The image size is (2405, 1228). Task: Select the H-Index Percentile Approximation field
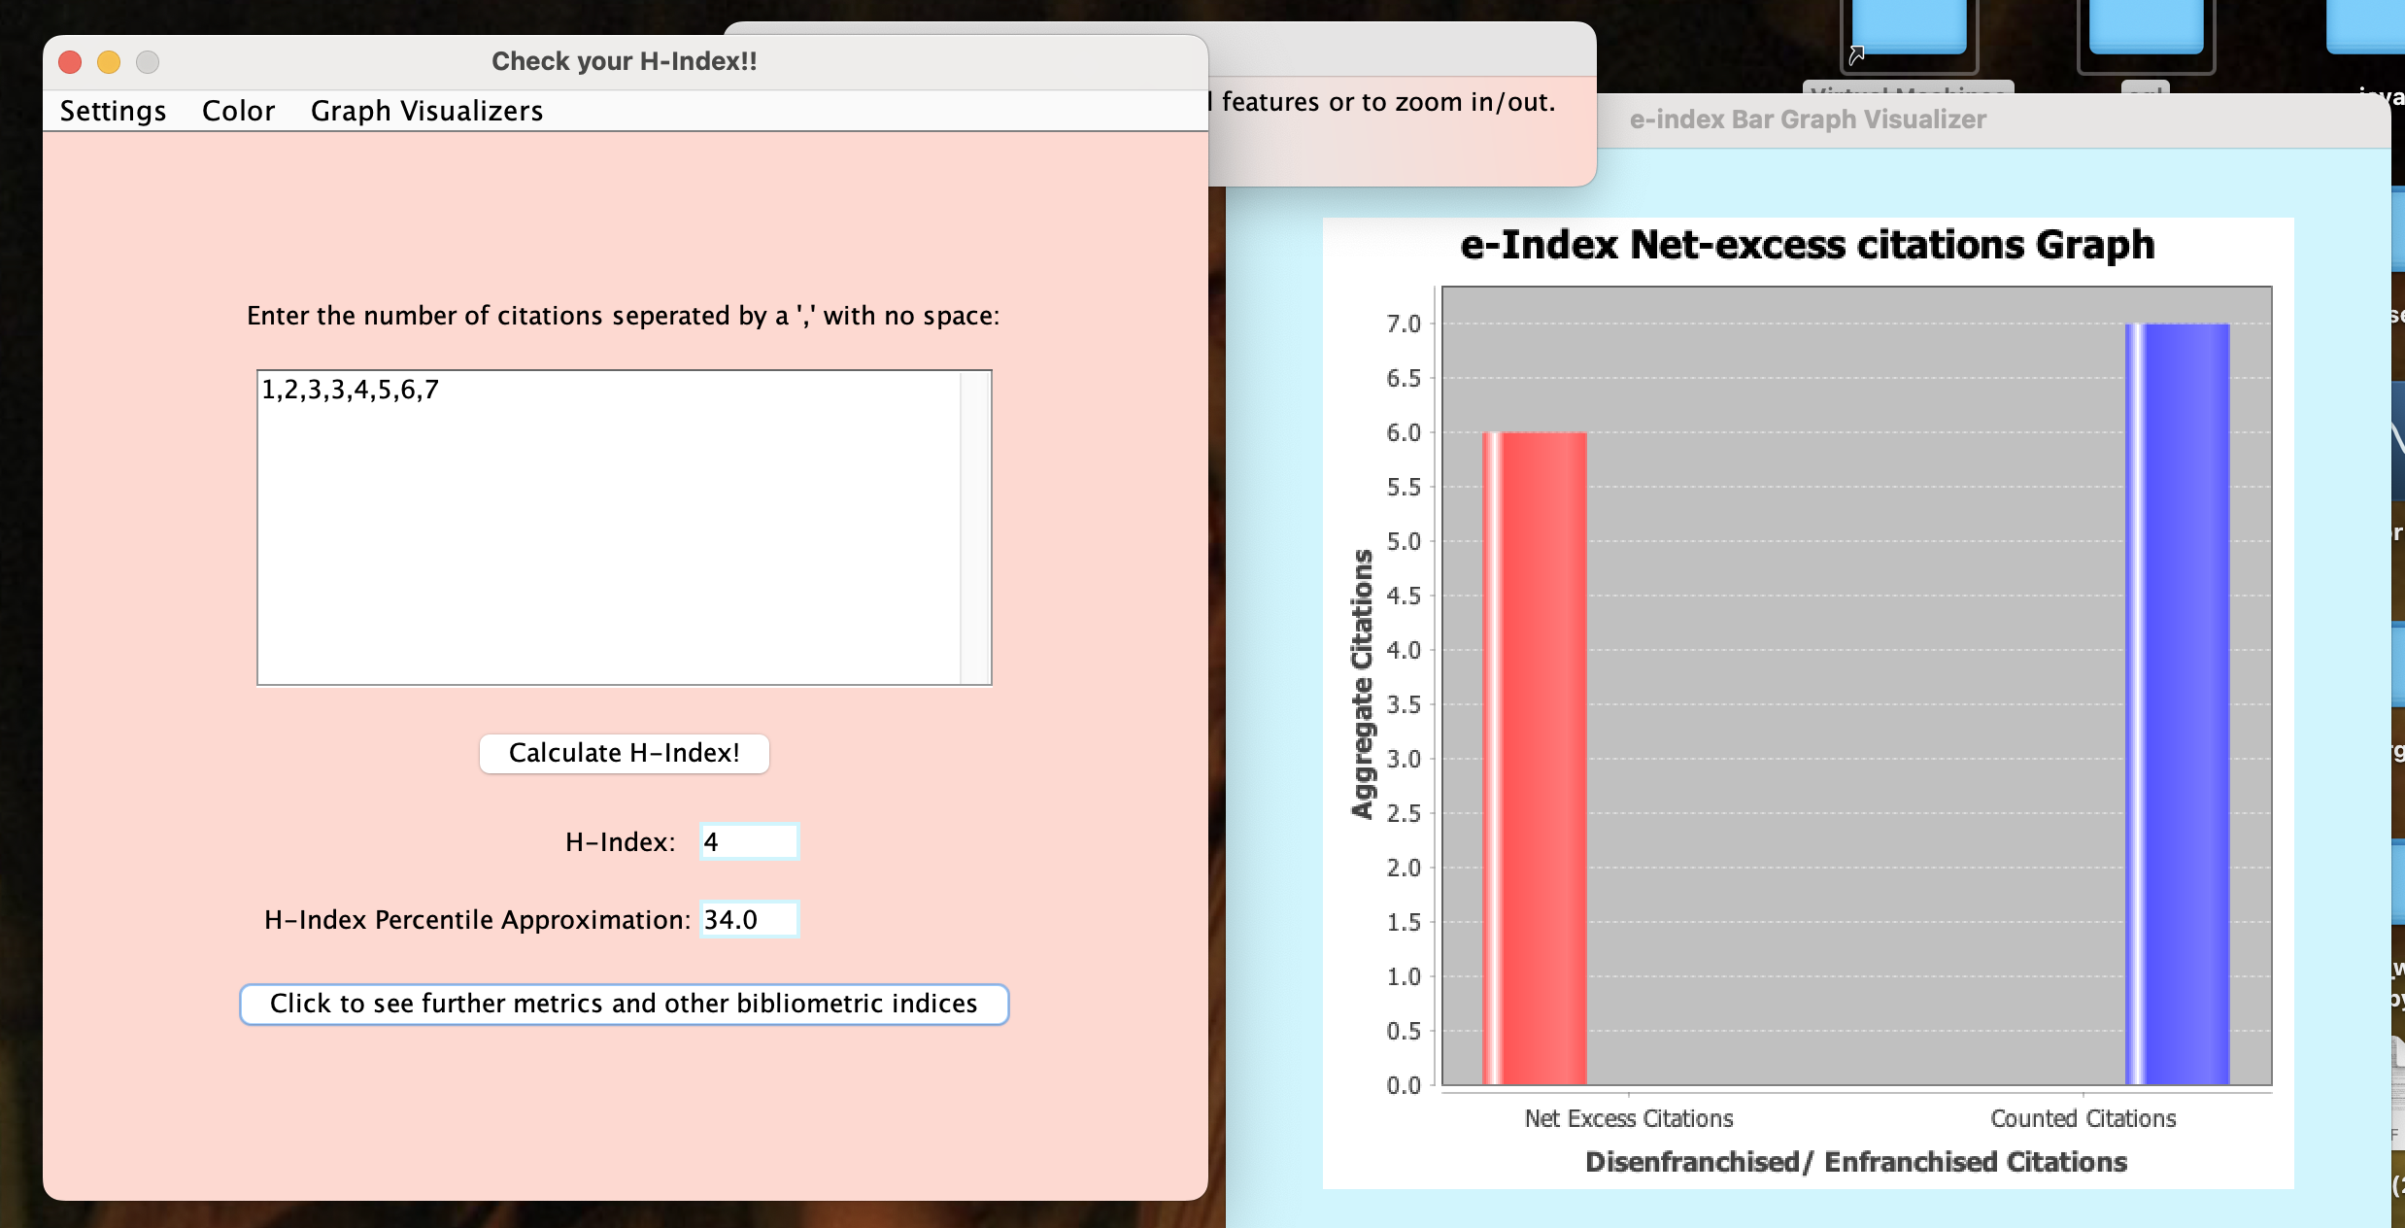749,919
